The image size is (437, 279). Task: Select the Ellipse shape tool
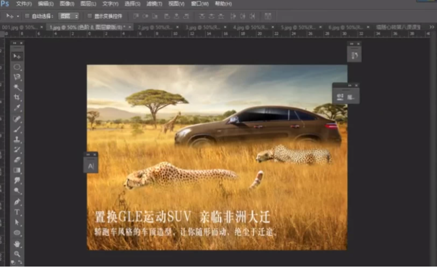pos(17,233)
